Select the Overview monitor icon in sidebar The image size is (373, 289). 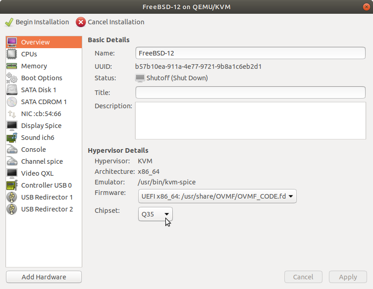12,42
